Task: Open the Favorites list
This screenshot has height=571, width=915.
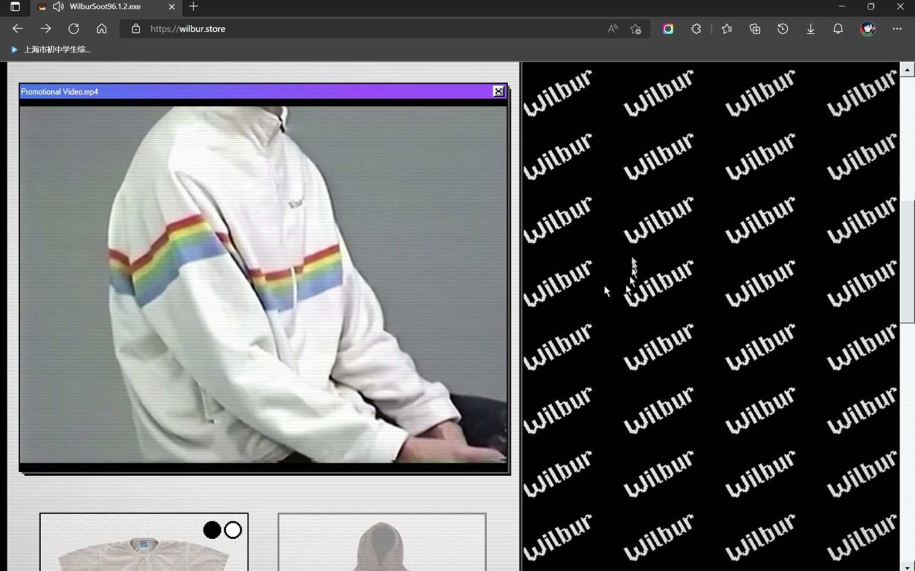Action: click(x=727, y=29)
